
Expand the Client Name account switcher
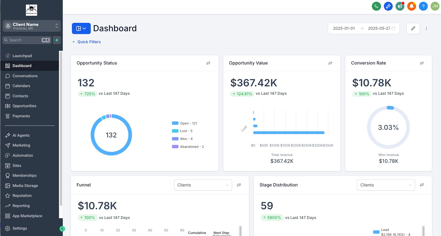(32, 26)
